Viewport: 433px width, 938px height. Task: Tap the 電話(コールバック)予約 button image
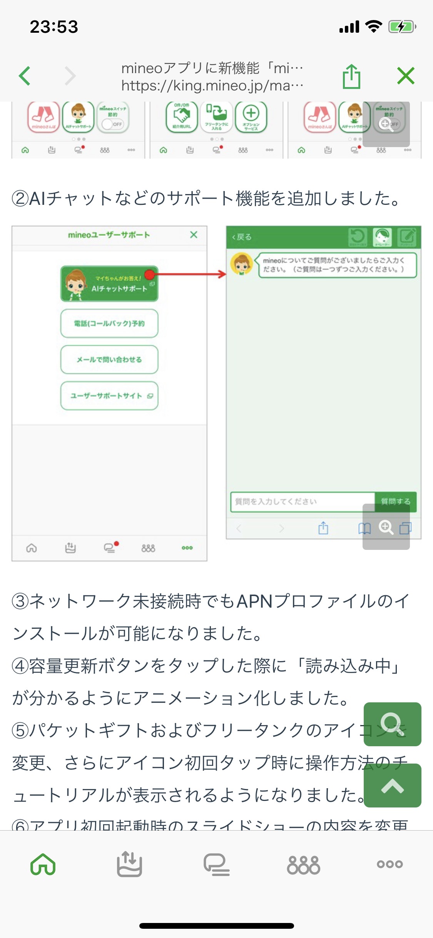(x=109, y=323)
